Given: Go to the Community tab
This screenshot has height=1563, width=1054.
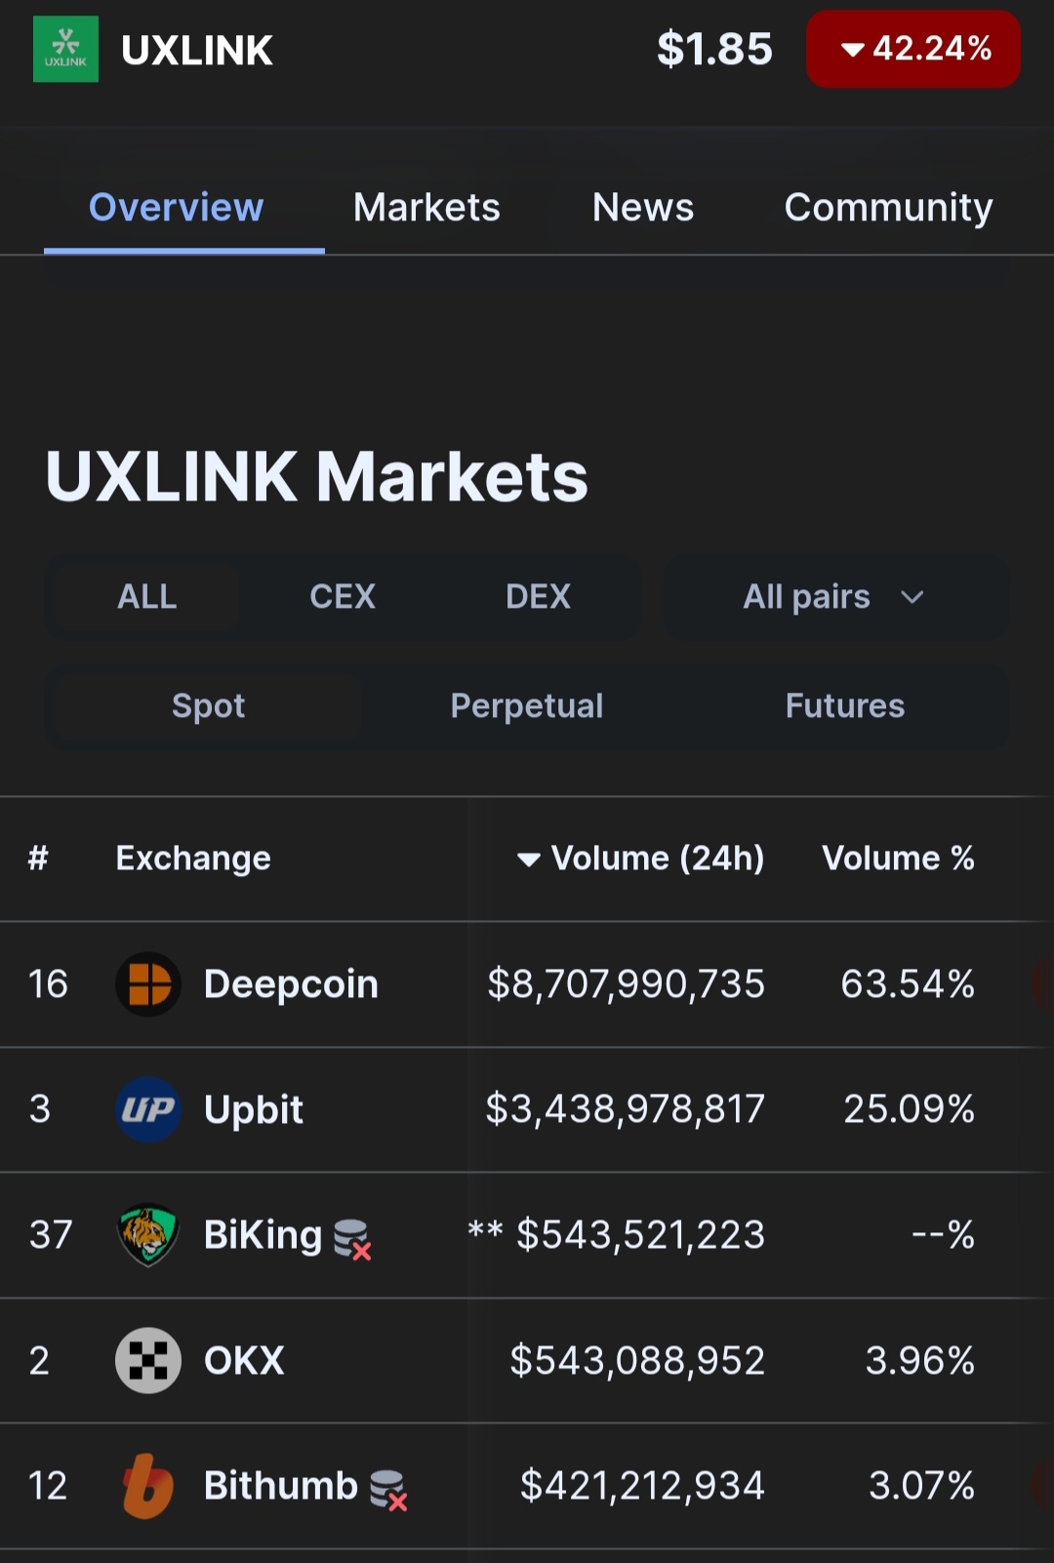Looking at the screenshot, I should pyautogui.click(x=888, y=208).
